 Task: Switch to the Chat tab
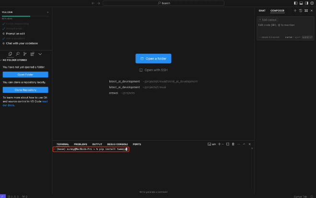pyautogui.click(x=262, y=10)
